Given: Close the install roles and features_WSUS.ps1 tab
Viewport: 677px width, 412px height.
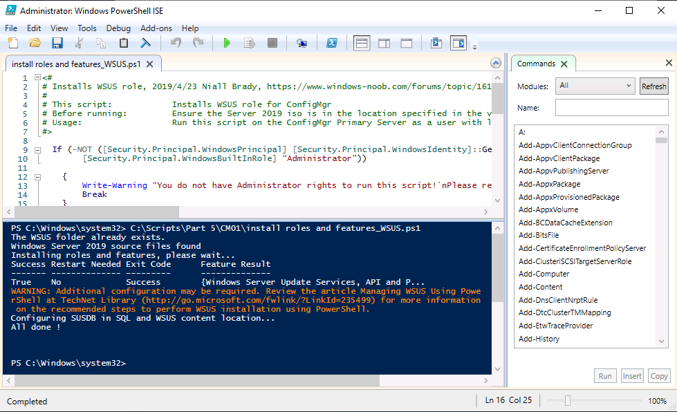Looking at the screenshot, I should pyautogui.click(x=150, y=64).
